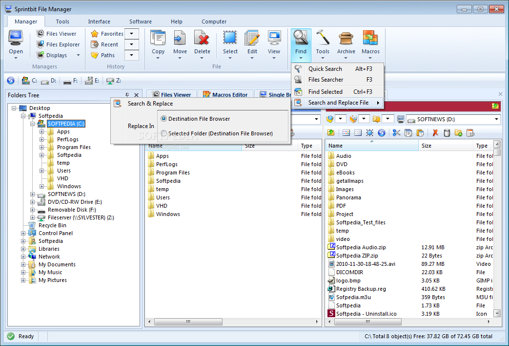Click the new folder icon in right pane

[x=458, y=132]
